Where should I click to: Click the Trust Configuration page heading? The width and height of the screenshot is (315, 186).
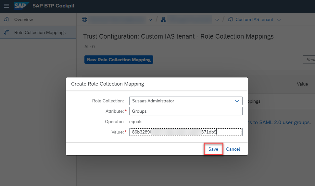point(178,36)
